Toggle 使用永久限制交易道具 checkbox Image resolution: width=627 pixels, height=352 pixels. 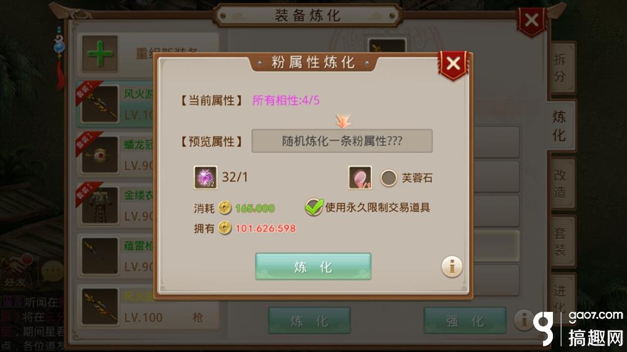pos(314,207)
